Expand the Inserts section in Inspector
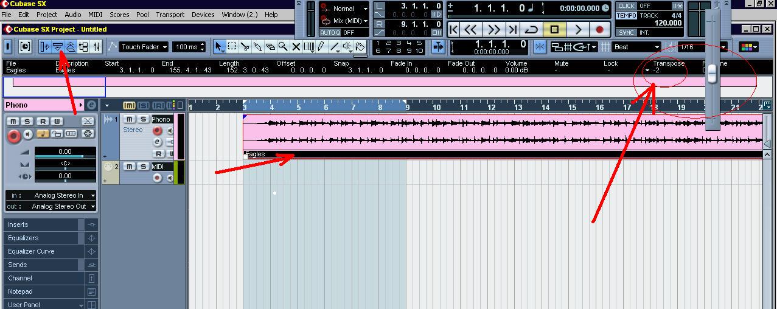Image resolution: width=777 pixels, height=309 pixels. coord(44,224)
